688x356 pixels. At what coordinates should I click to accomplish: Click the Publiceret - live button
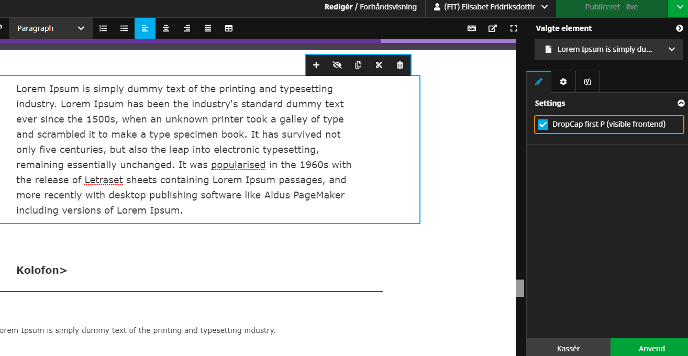(612, 7)
